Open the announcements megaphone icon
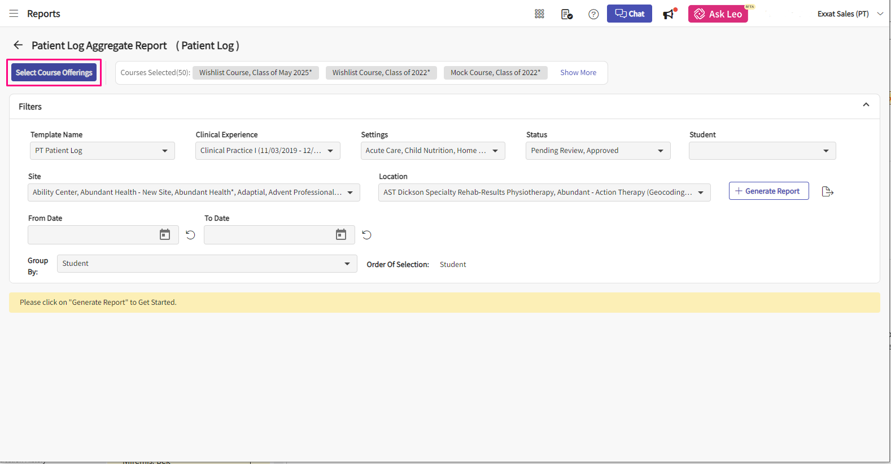Viewport: 891px width, 464px height. (x=669, y=14)
